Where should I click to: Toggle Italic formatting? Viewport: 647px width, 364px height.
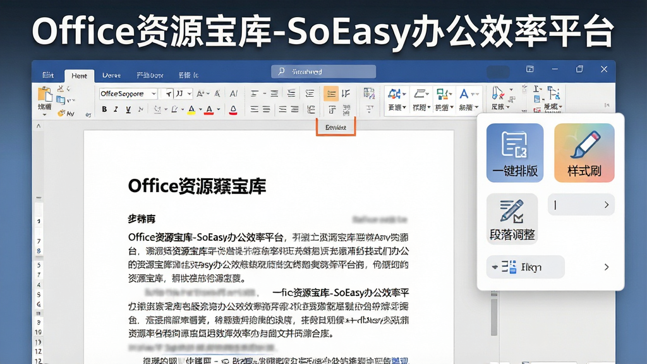[116, 109]
